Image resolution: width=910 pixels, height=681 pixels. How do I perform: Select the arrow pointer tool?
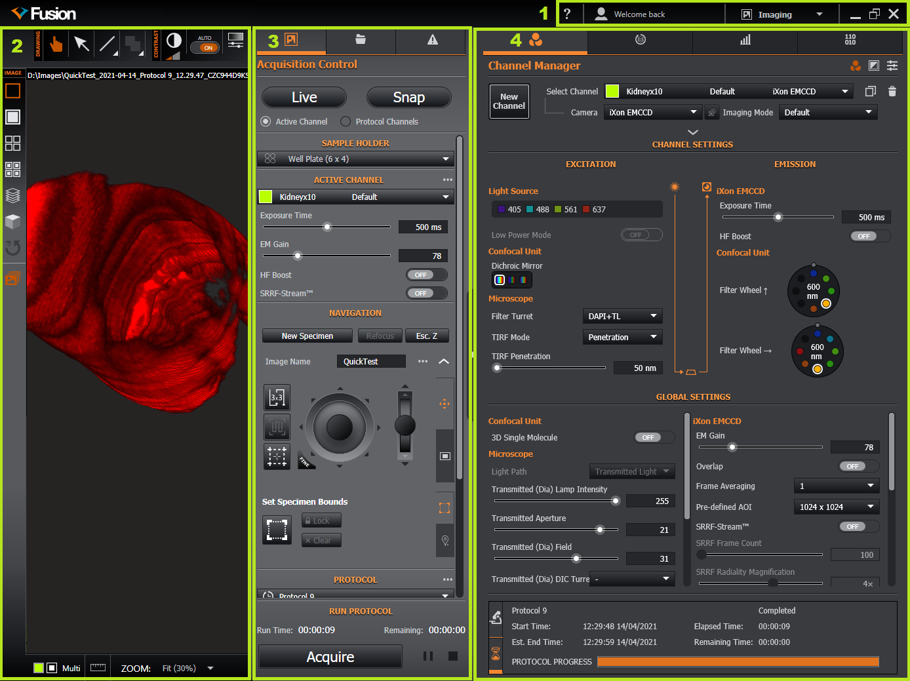pyautogui.click(x=81, y=44)
